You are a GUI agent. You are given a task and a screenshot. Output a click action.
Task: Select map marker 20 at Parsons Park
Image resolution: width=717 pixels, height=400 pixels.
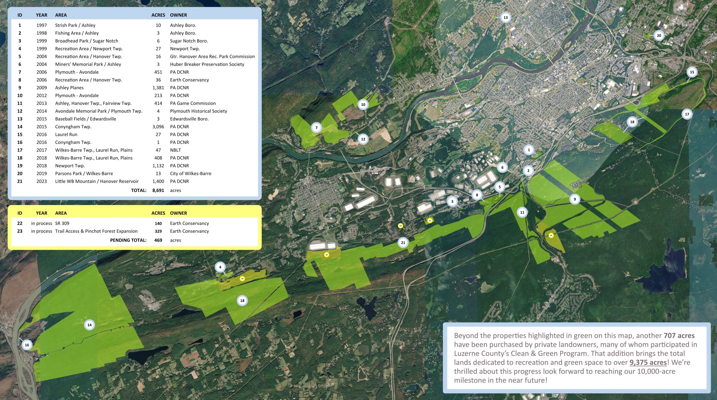click(659, 36)
